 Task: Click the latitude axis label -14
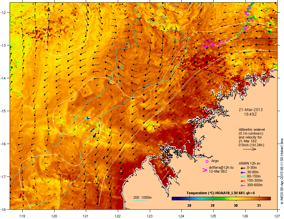point(4,78)
